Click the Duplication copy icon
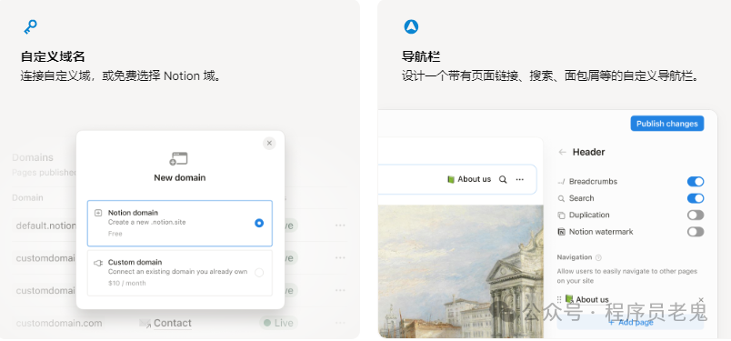731x341 pixels. 561,215
